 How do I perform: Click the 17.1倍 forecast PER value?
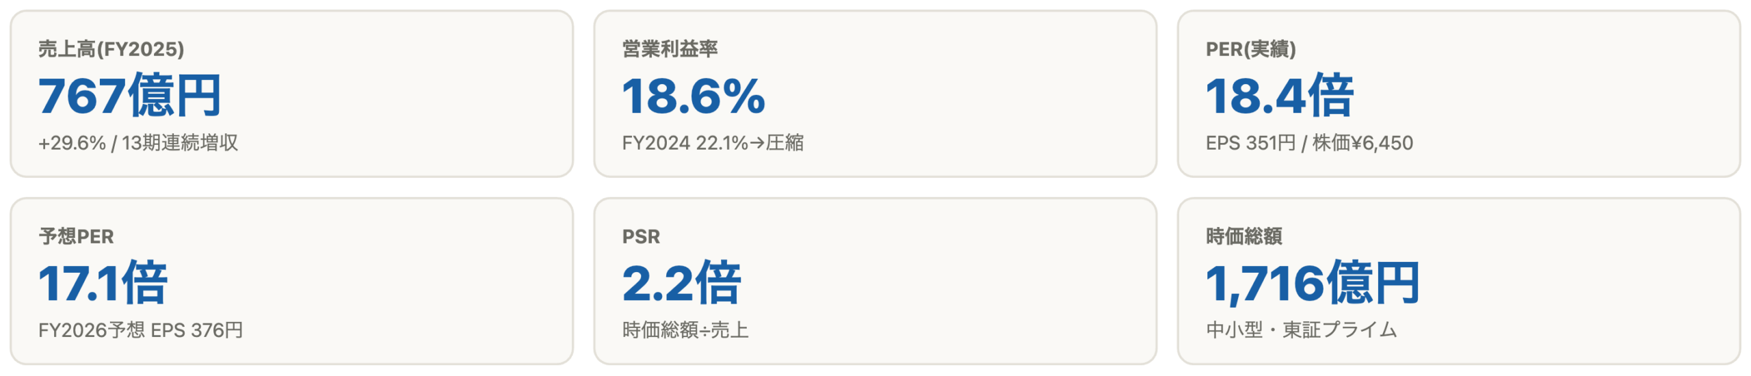(x=103, y=283)
